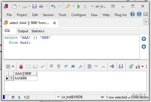This screenshot has height=102, width=151.
Task: Save result set with purple floppy icon
Action: pyautogui.click(x=121, y=66)
